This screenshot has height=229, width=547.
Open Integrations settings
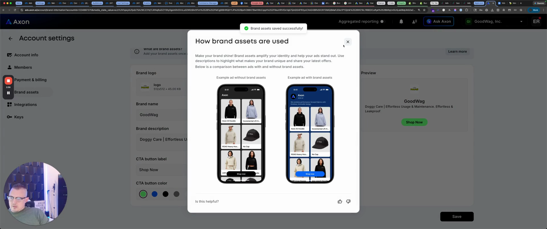[x=25, y=105]
